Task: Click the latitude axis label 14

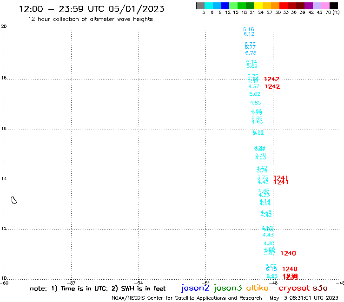Action: tap(4, 179)
